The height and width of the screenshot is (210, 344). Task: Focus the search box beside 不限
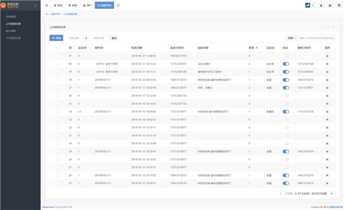(316, 38)
